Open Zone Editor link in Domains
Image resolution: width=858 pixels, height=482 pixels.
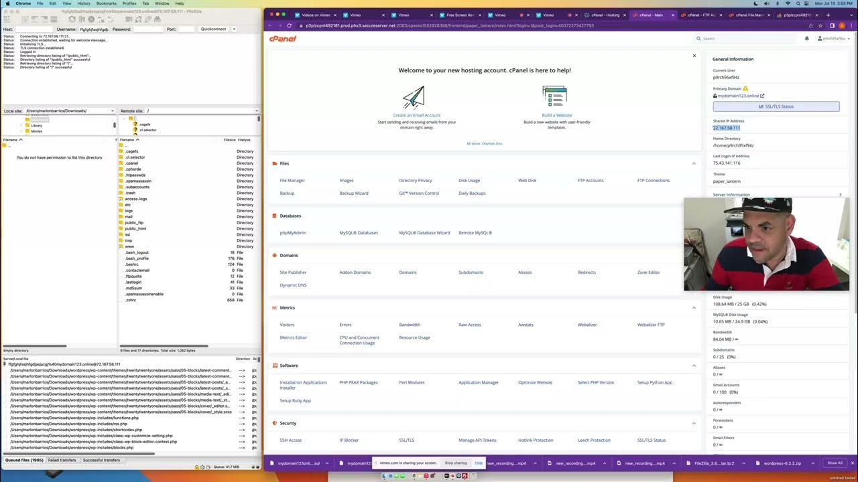pos(648,272)
